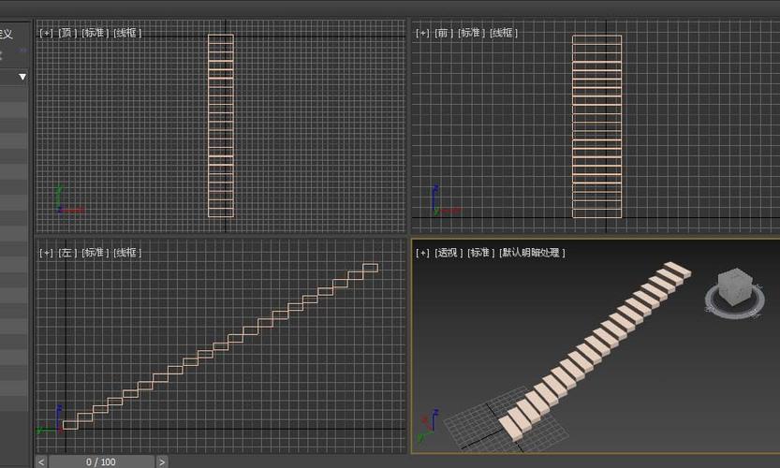
Task: Click the [顶] view label in top-left viewport
Action: tap(67, 33)
